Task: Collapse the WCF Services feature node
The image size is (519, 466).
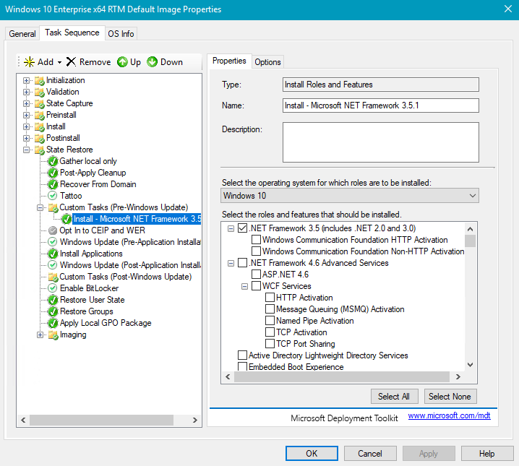Action: tap(244, 286)
